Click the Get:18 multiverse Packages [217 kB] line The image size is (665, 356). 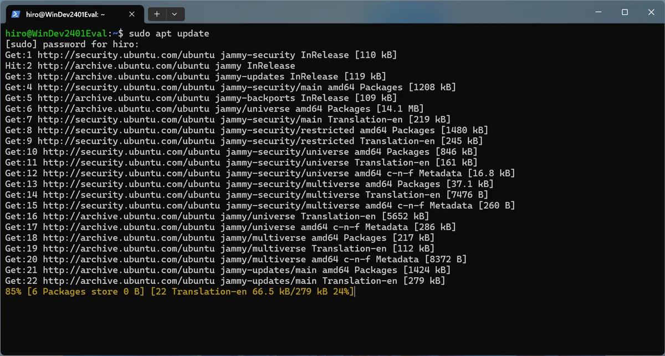coord(220,238)
